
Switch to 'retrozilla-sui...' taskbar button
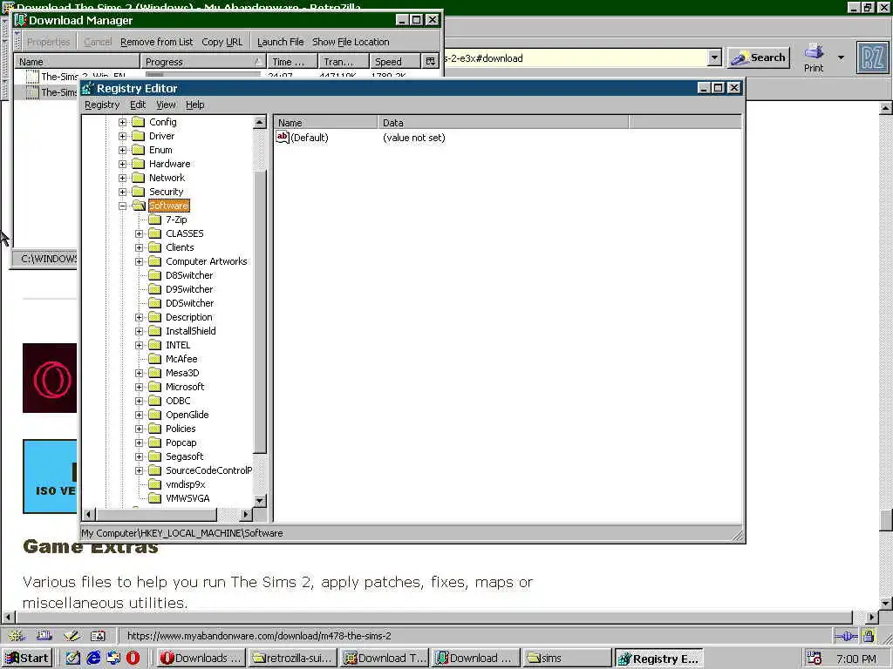click(293, 659)
